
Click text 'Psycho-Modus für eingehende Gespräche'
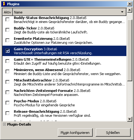click(44, 105)
